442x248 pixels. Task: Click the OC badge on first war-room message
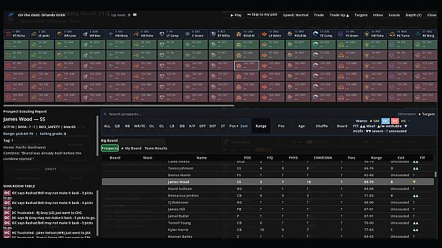(7, 193)
